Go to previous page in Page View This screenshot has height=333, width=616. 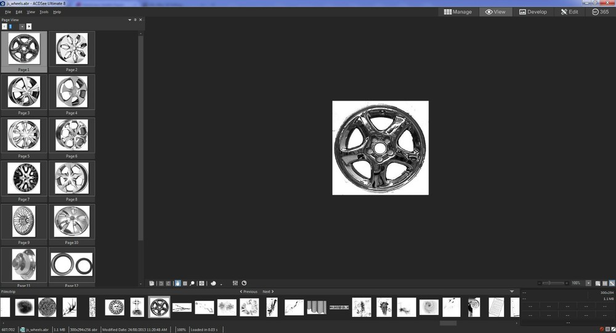click(x=4, y=26)
